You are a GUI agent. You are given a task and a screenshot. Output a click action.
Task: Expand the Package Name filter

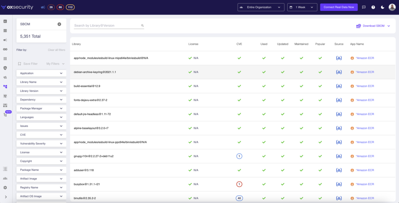click(x=41, y=170)
